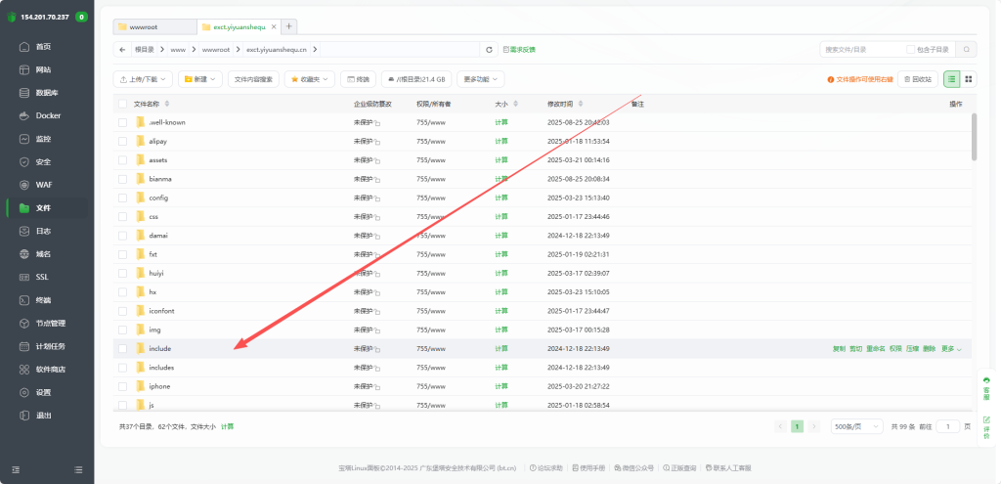Check the select-all files checkbox in the header
This screenshot has width=1001, height=484.
point(122,104)
